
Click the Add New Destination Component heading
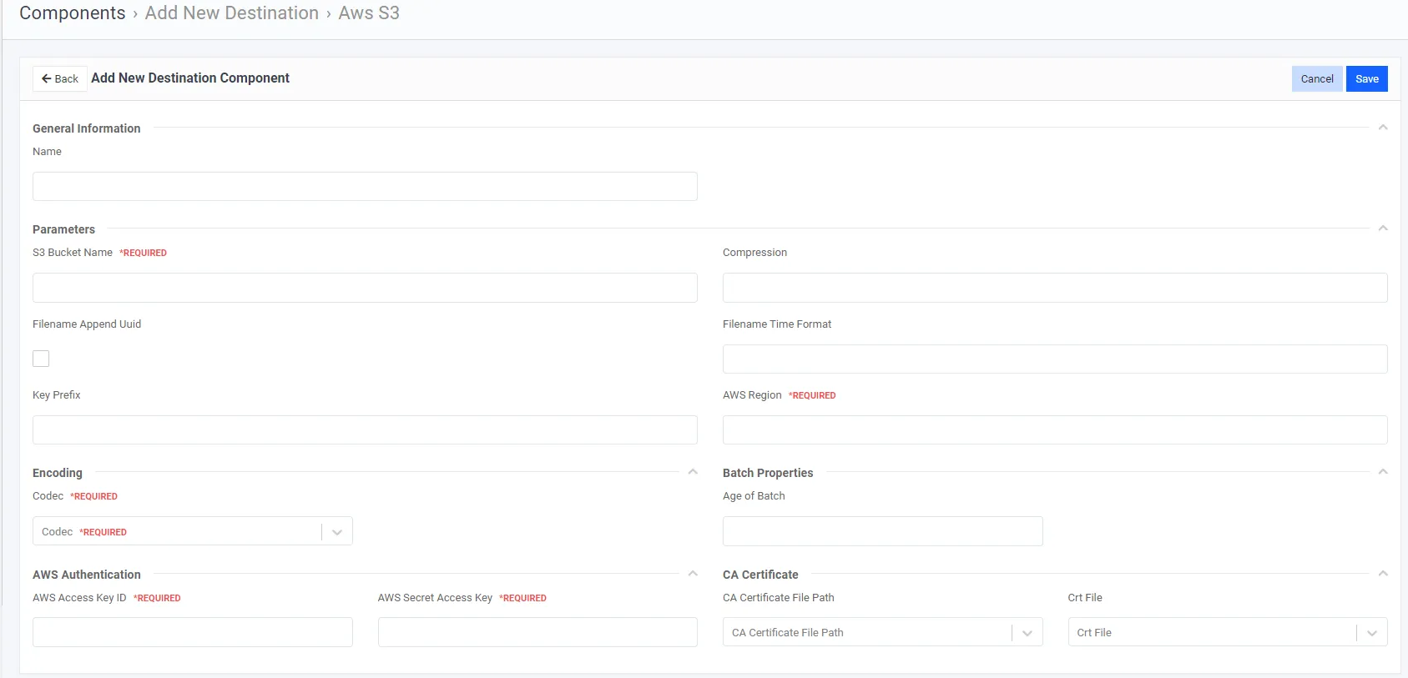pyautogui.click(x=190, y=78)
